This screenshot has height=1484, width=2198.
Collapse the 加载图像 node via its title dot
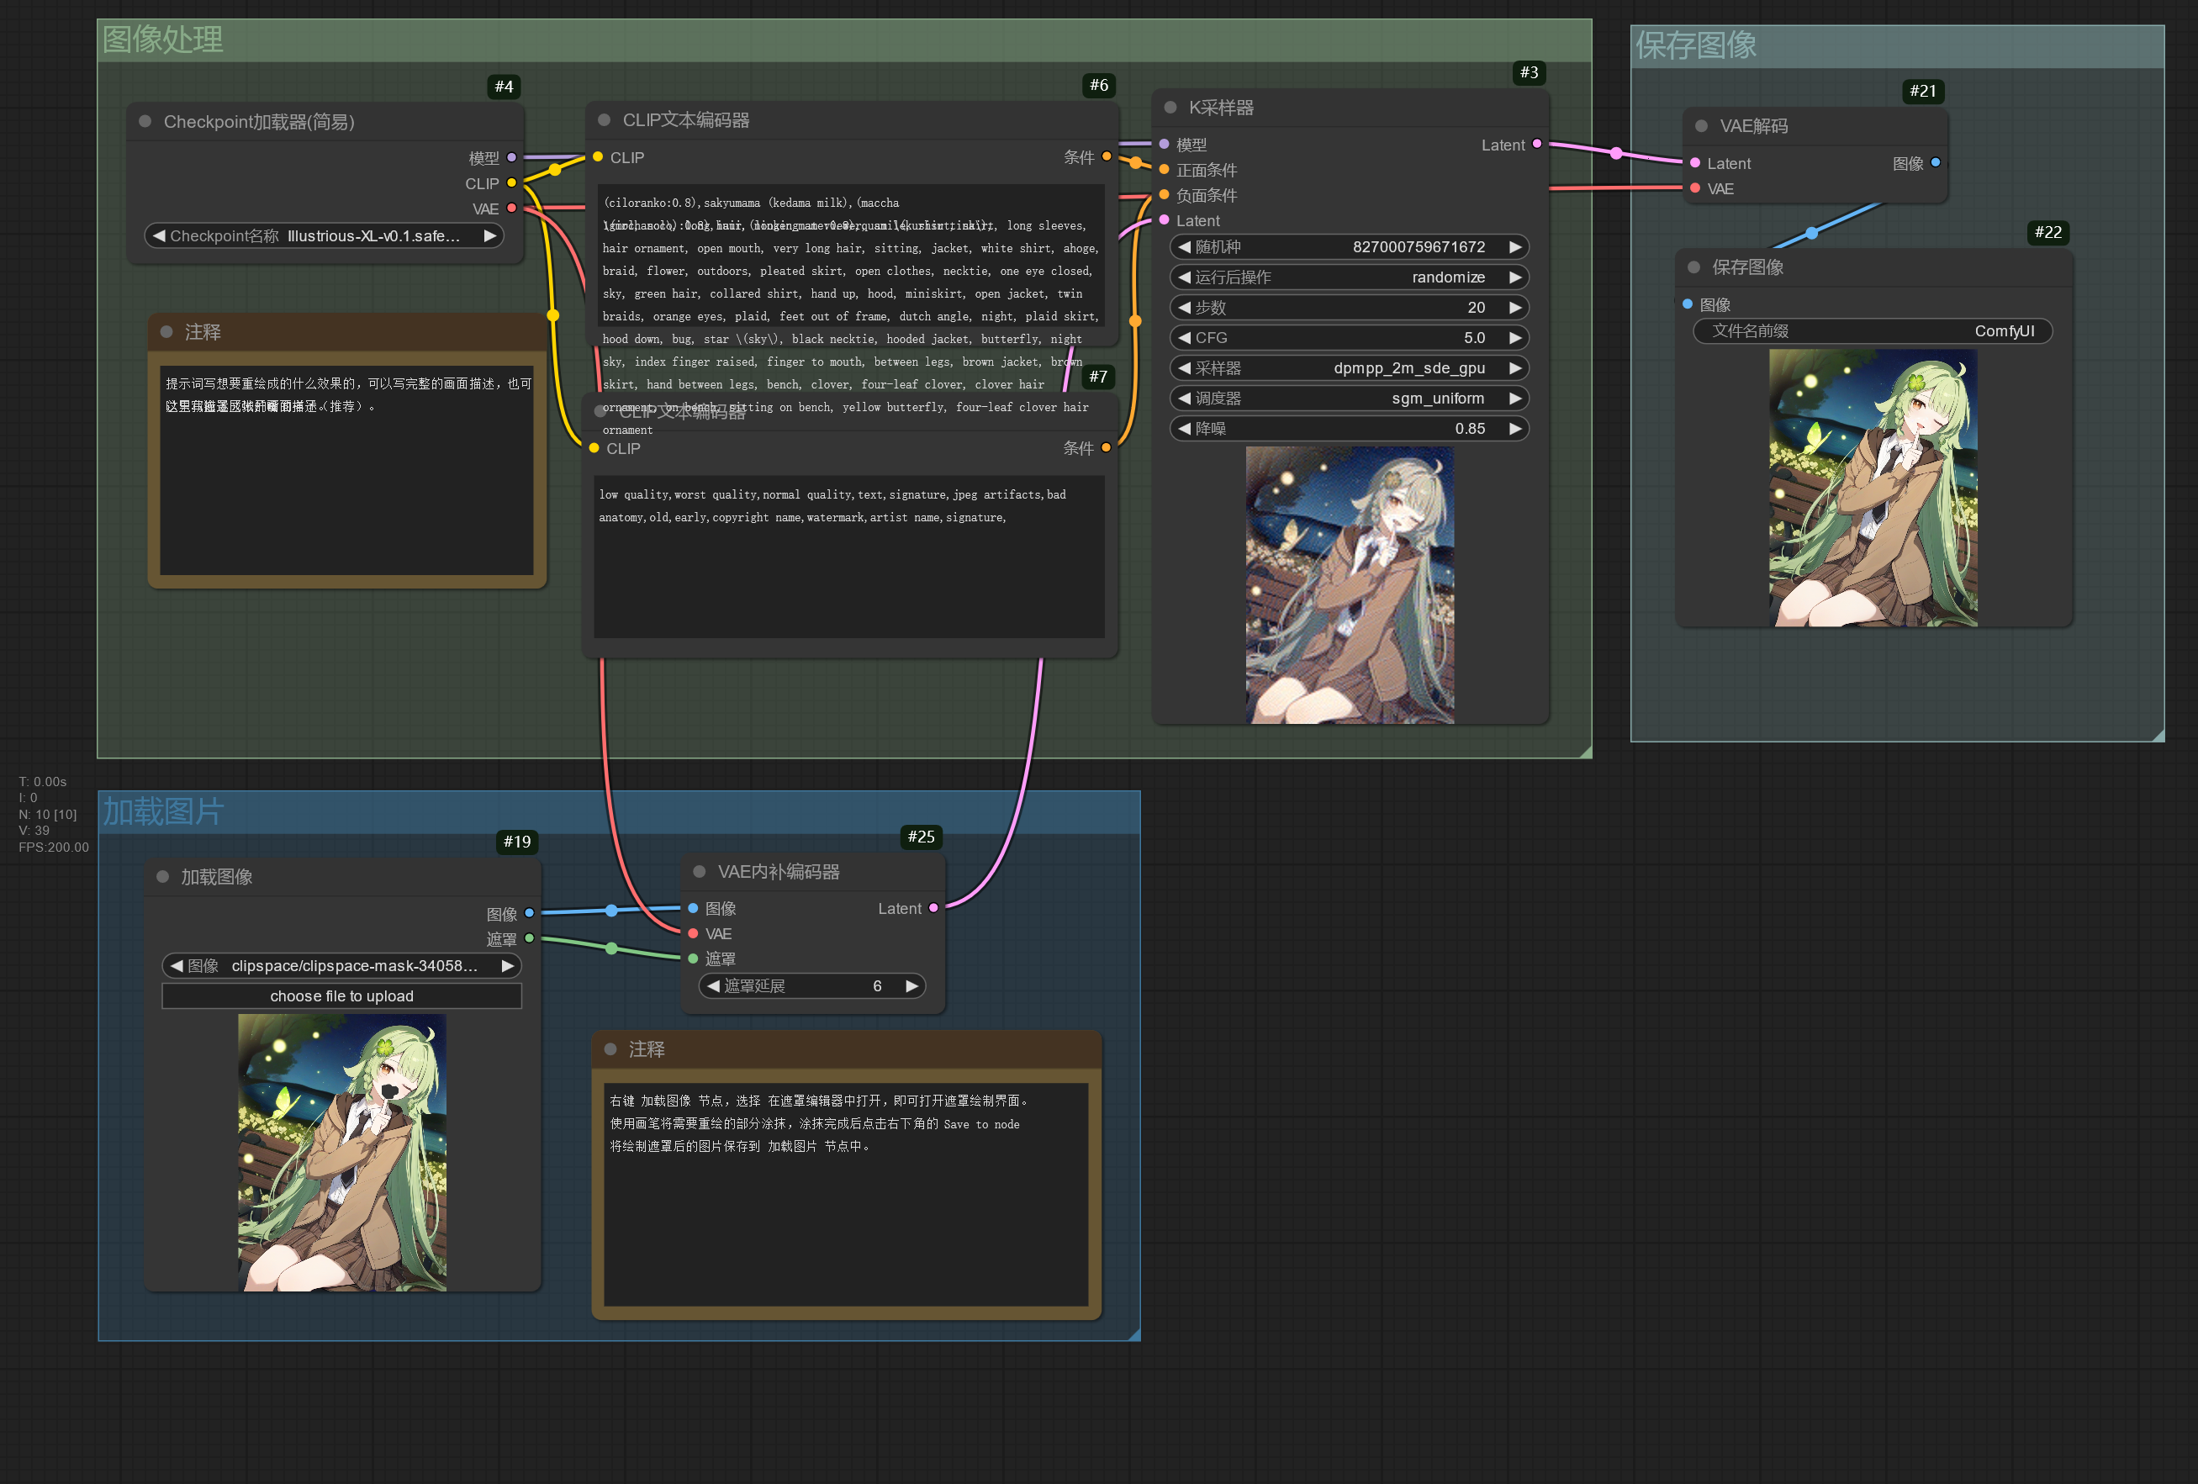pos(162,877)
